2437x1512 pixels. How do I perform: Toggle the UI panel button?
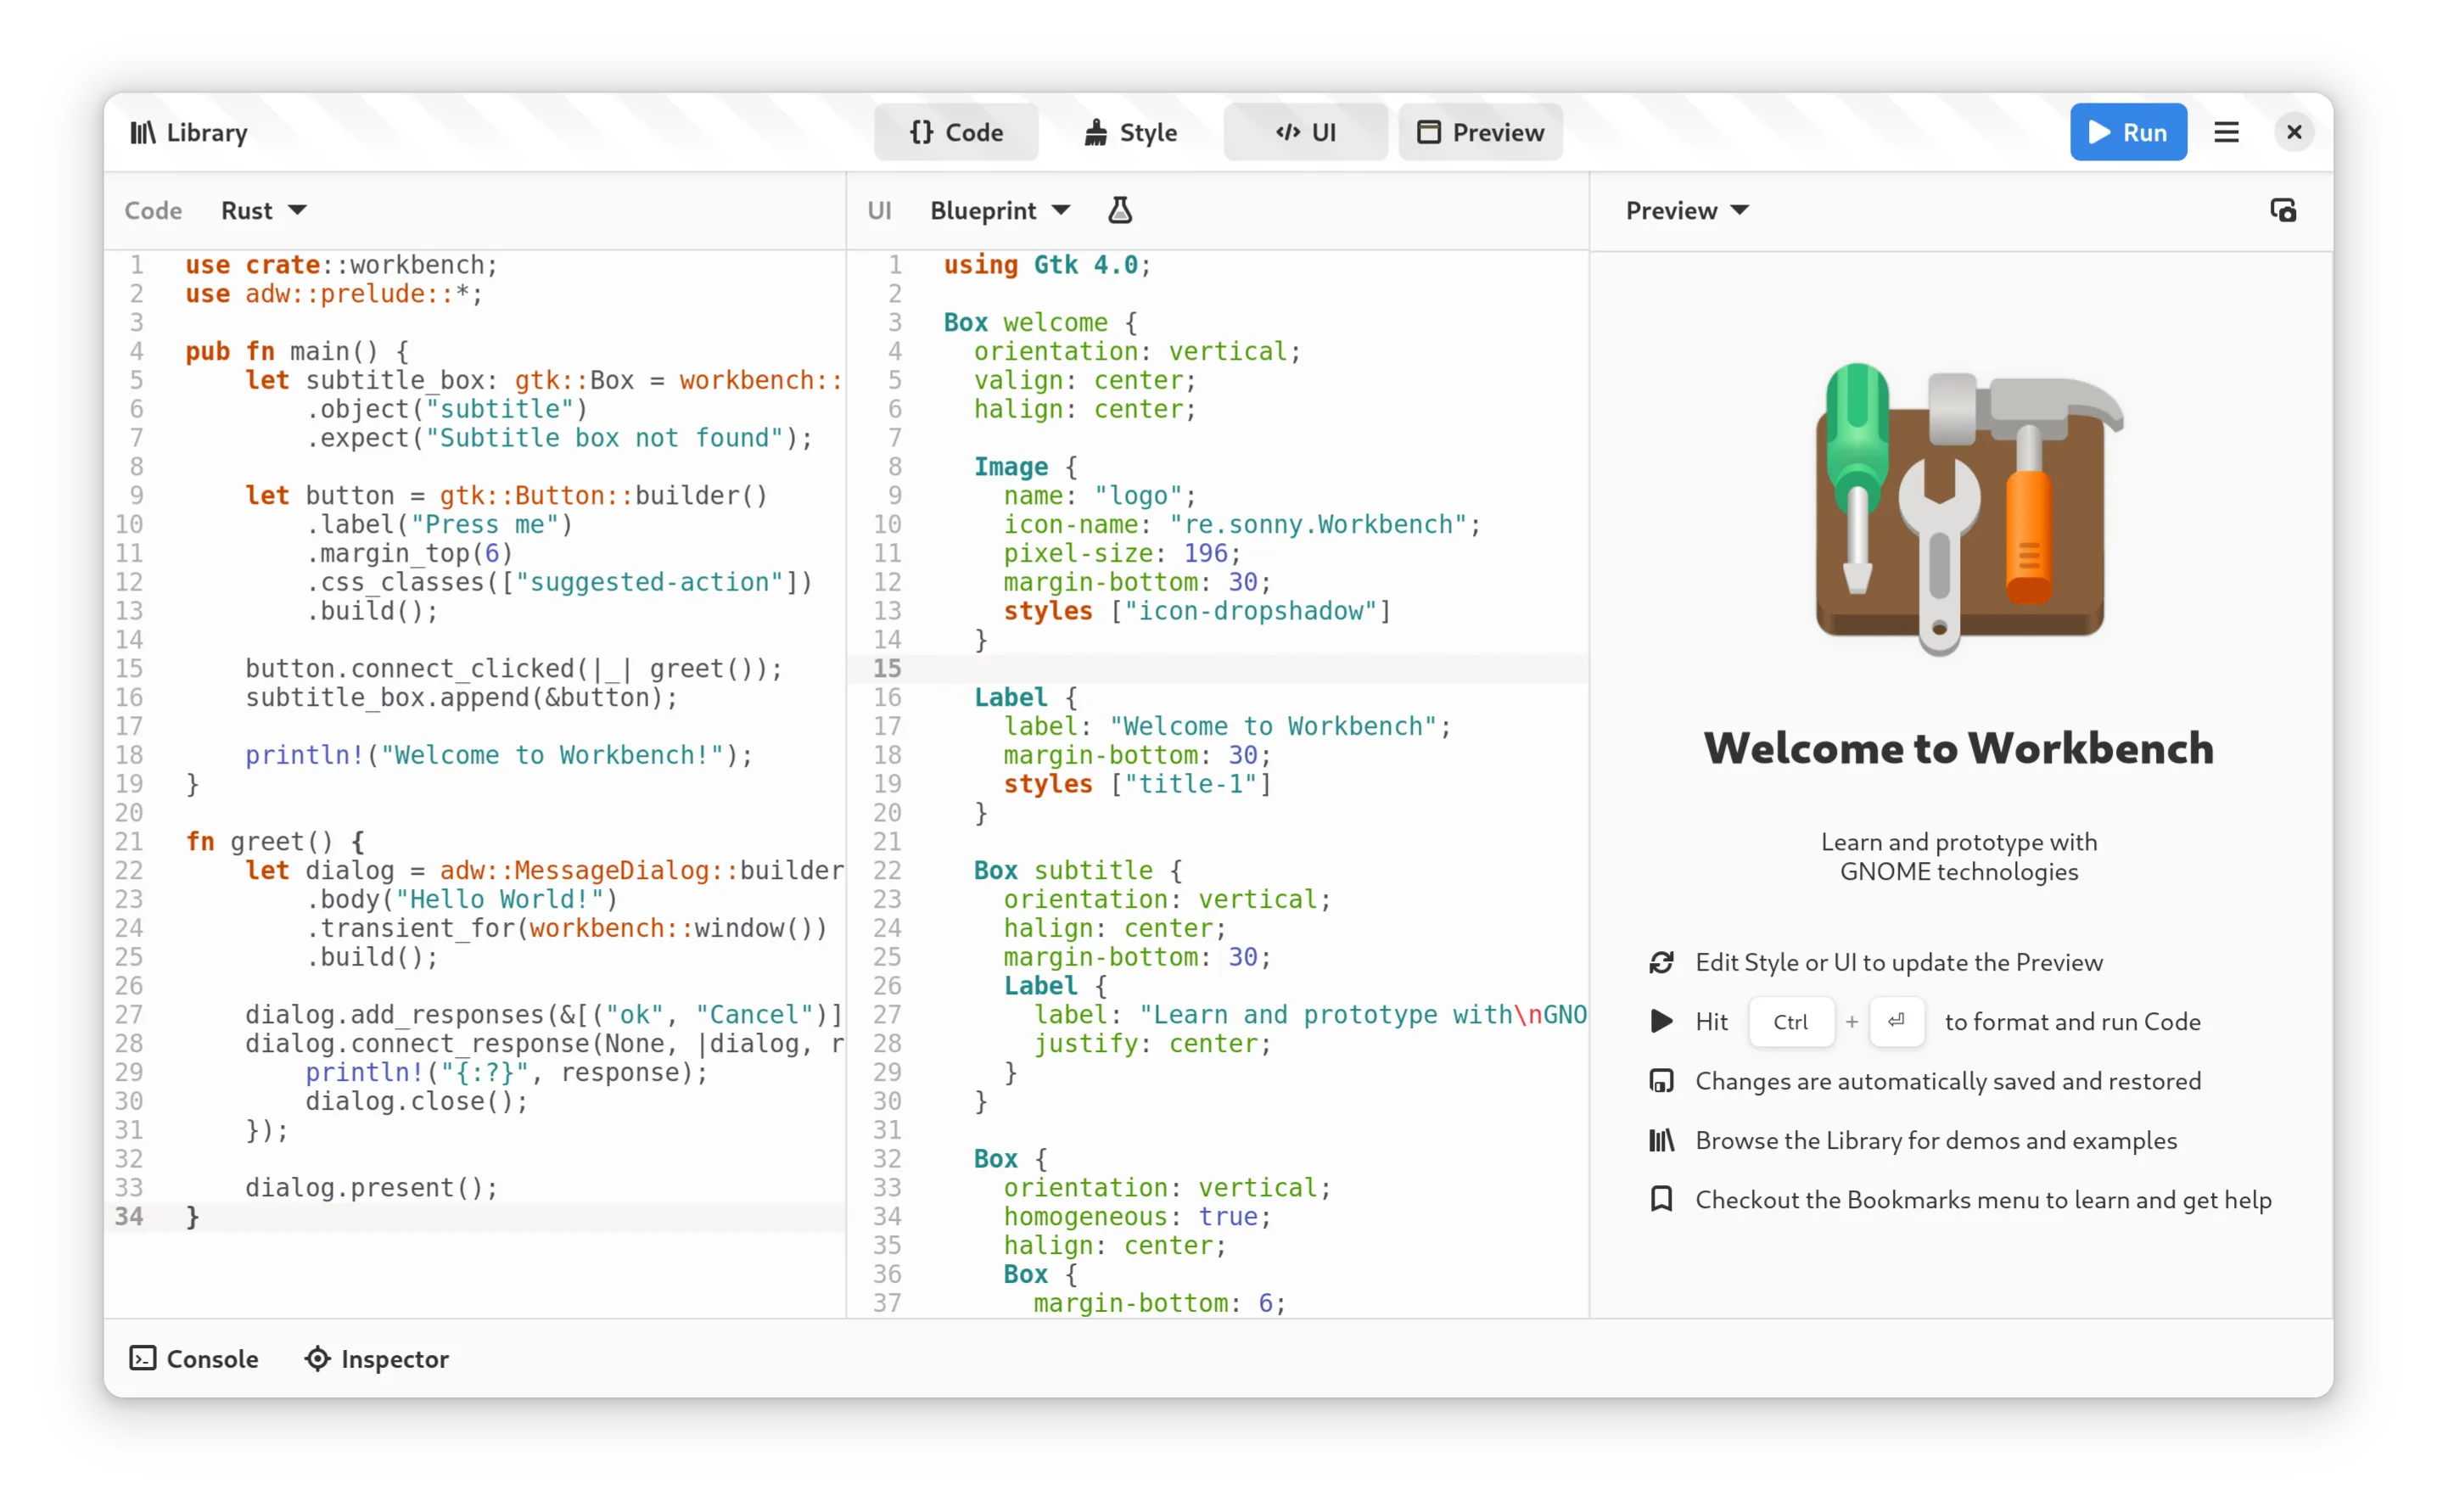pyautogui.click(x=1305, y=133)
